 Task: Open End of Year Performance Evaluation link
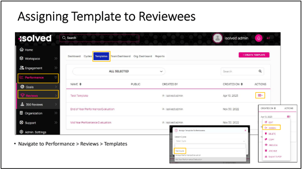click(92, 109)
